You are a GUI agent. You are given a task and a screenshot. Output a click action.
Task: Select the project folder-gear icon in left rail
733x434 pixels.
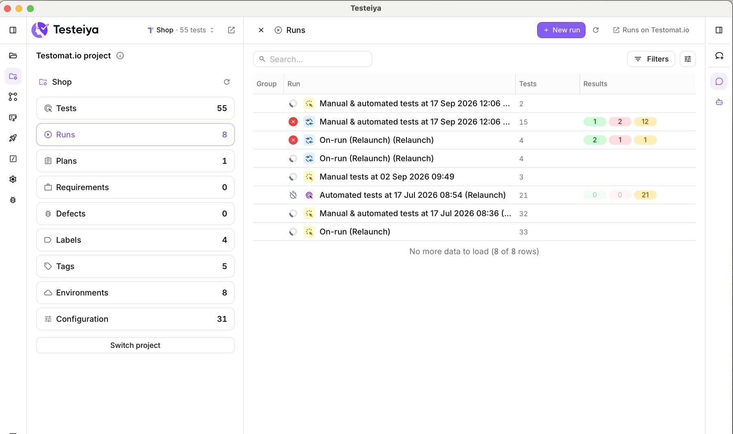(x=13, y=77)
